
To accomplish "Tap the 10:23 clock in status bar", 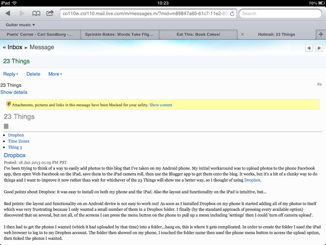I will tap(163, 3).
